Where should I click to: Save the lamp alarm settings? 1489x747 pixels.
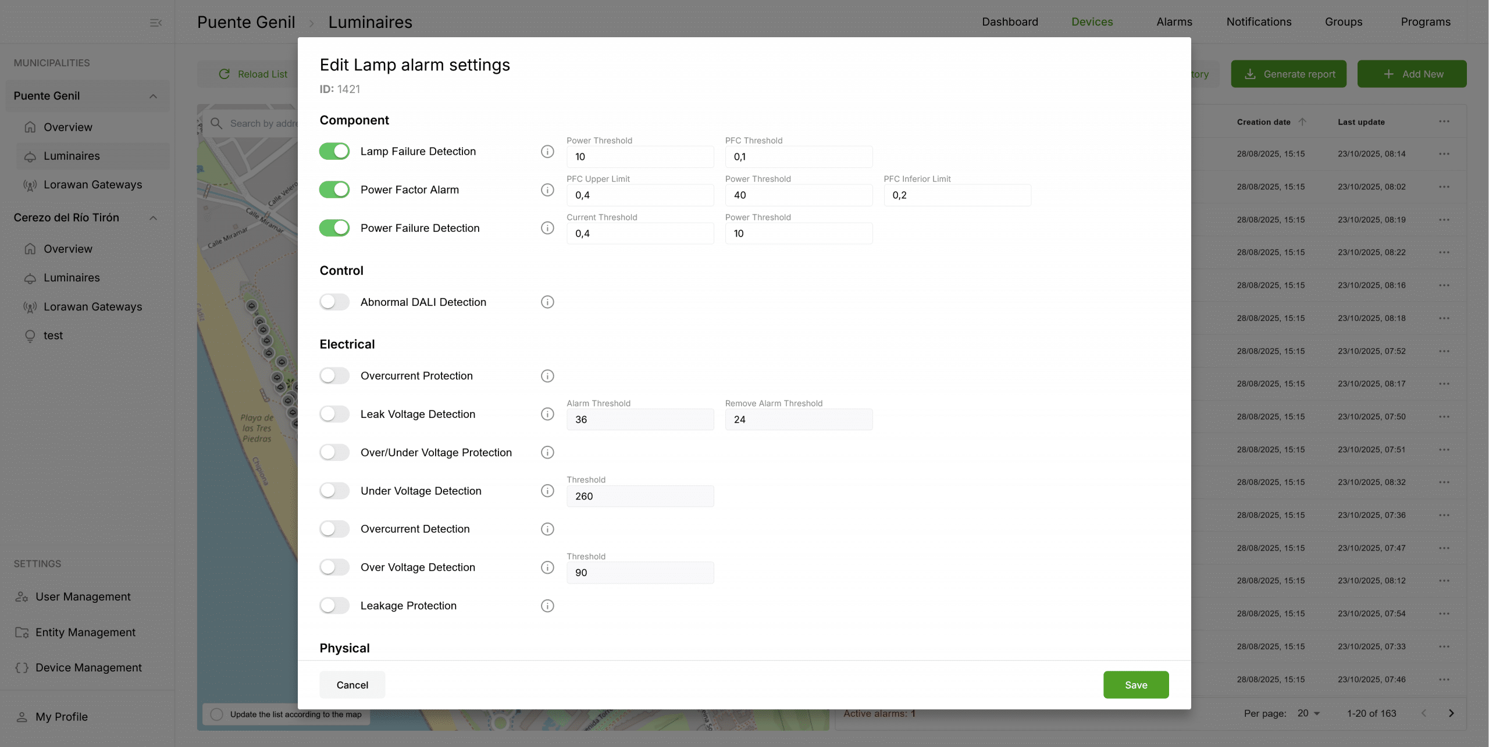[1135, 685]
